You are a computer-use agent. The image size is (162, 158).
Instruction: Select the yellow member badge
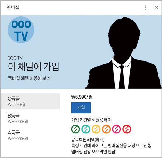96,129
